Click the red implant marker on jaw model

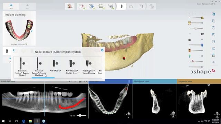coord(124,58)
